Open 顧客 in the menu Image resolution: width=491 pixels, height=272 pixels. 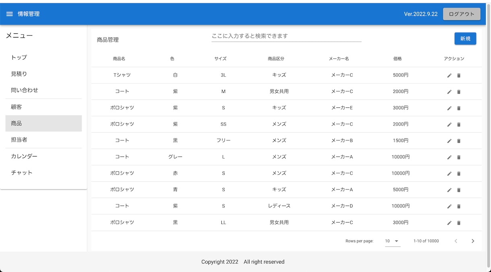click(x=43, y=107)
